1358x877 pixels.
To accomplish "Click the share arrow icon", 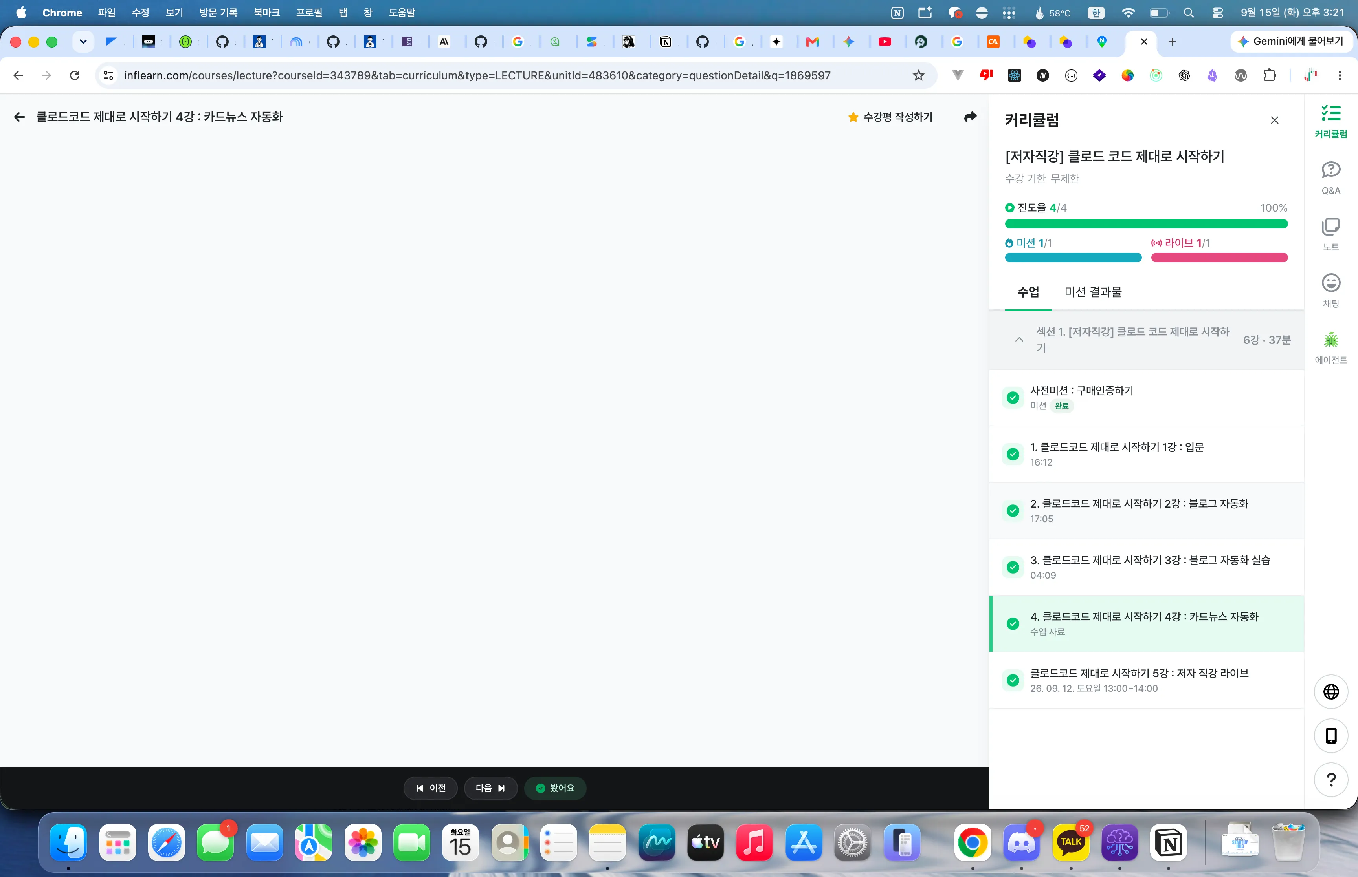I will tap(970, 117).
